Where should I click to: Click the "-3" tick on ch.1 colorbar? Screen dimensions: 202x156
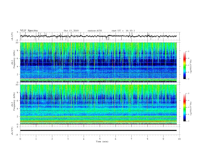188,51
